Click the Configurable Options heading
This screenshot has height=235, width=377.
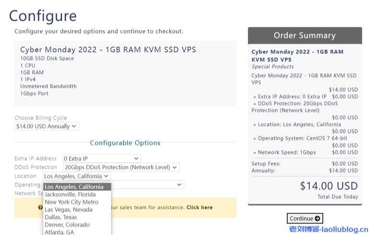point(125,143)
